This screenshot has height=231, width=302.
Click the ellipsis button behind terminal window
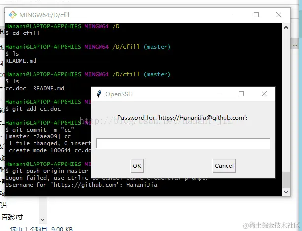tap(295, 45)
